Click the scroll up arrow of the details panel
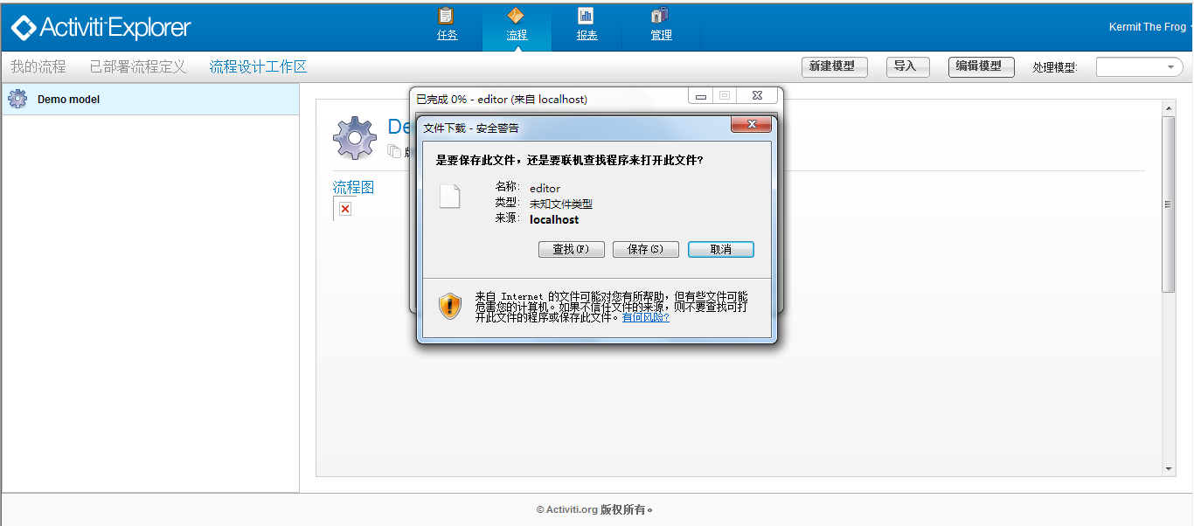Viewport: 1194px width, 526px height. 1169,108
